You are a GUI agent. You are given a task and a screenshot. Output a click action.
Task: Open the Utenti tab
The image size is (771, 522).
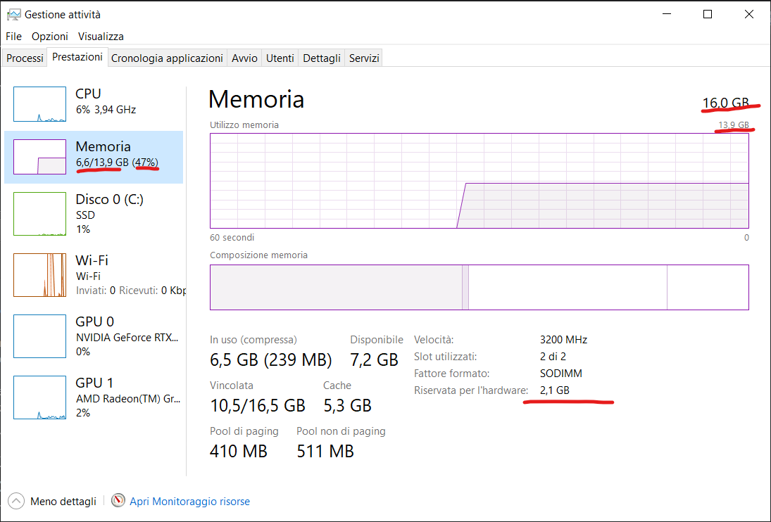[280, 58]
